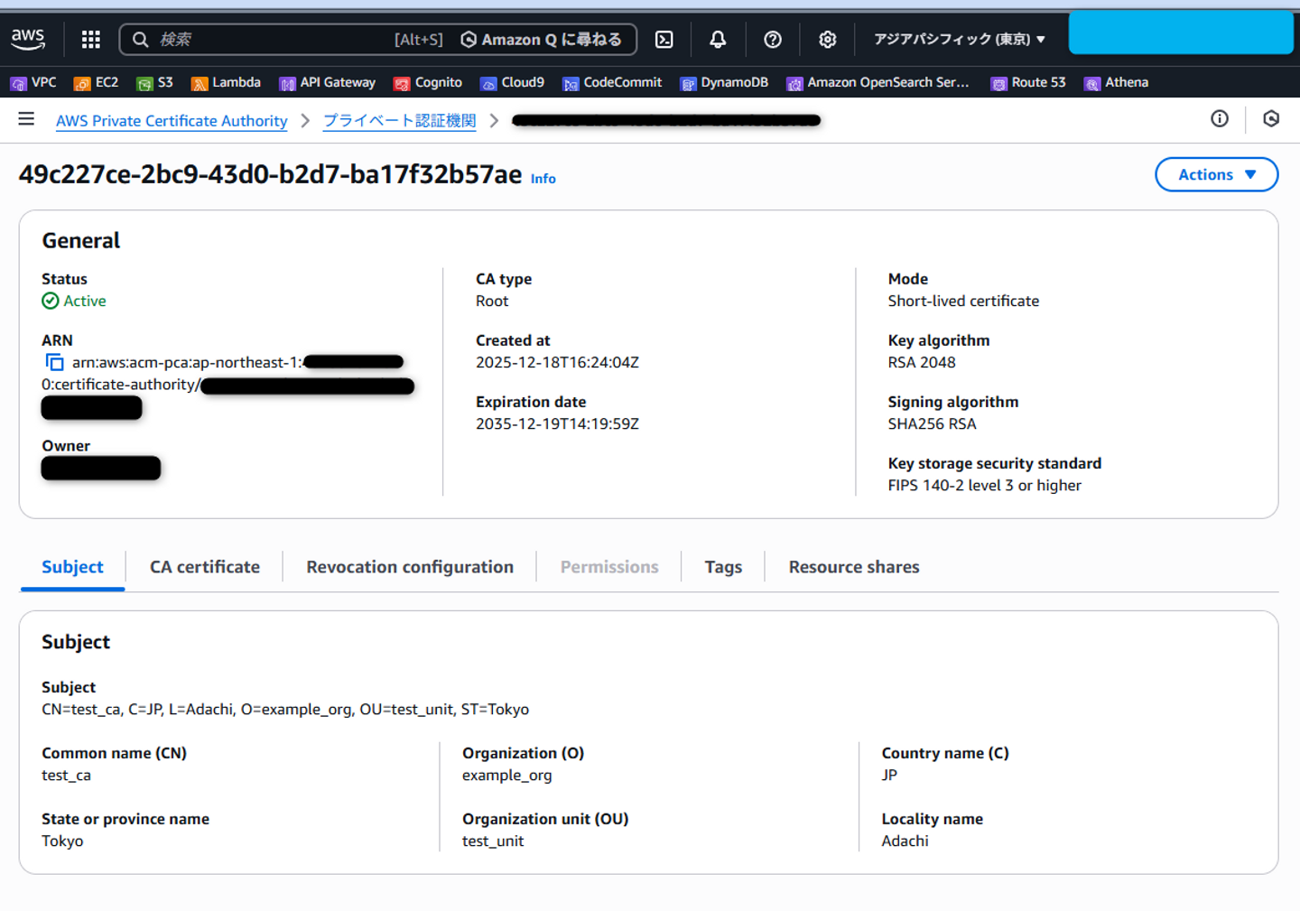Open DynamoDB from the favorites bar
The width and height of the screenshot is (1300, 911).
[x=724, y=82]
